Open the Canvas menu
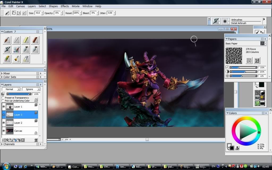The width and height of the screenshot is (272, 170). [20, 6]
